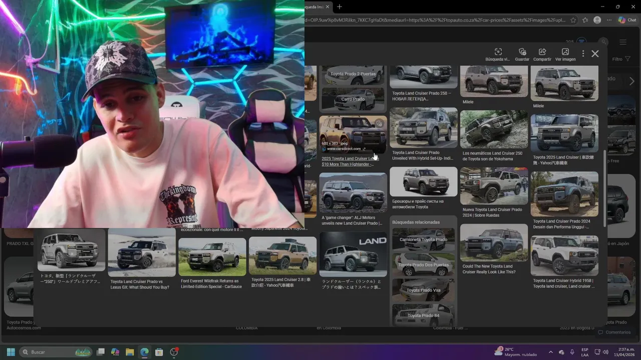Click the search magnifier icon on the Bing page
This screenshot has width=641, height=360.
604,42
